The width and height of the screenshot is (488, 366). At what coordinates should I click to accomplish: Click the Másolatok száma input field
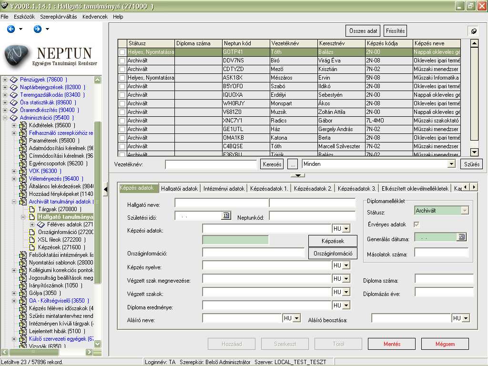click(442, 253)
